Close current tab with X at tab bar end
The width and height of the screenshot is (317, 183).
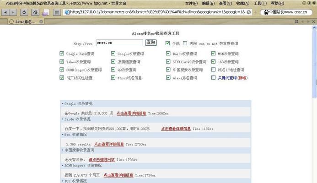pyautogui.click(x=313, y=22)
